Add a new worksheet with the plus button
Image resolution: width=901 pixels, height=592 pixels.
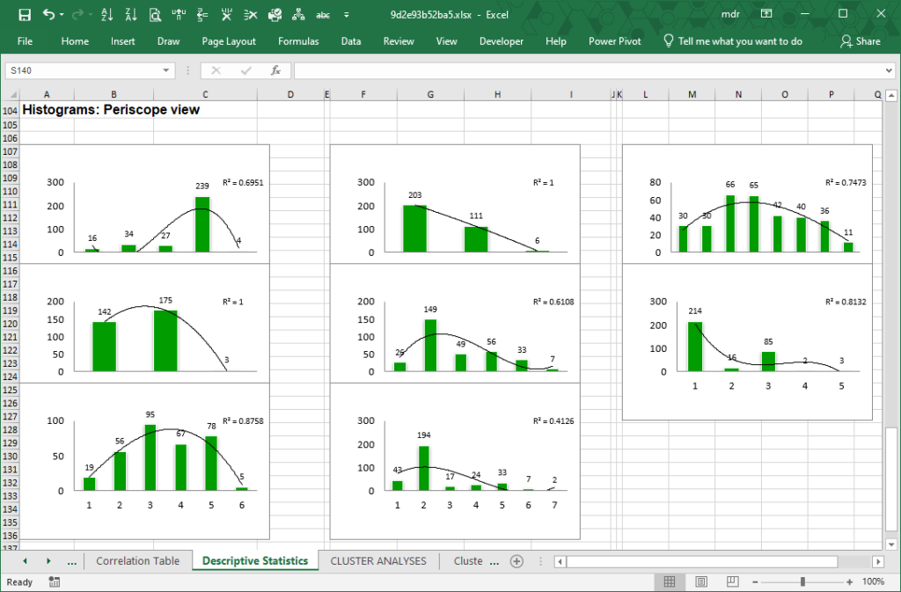click(516, 560)
